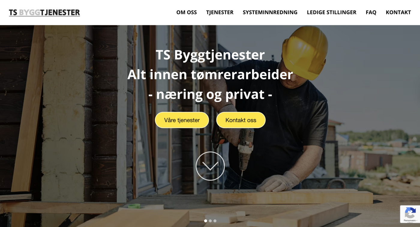The image size is (420, 227).
Task: Select the first slideshow dot
Action: [x=205, y=221]
